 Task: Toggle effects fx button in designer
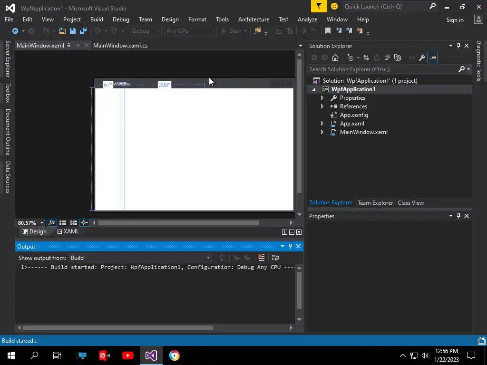coord(51,222)
